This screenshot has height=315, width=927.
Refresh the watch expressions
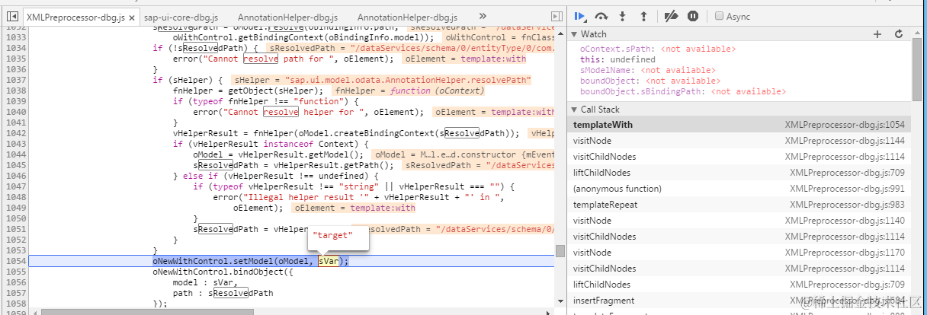tap(898, 34)
